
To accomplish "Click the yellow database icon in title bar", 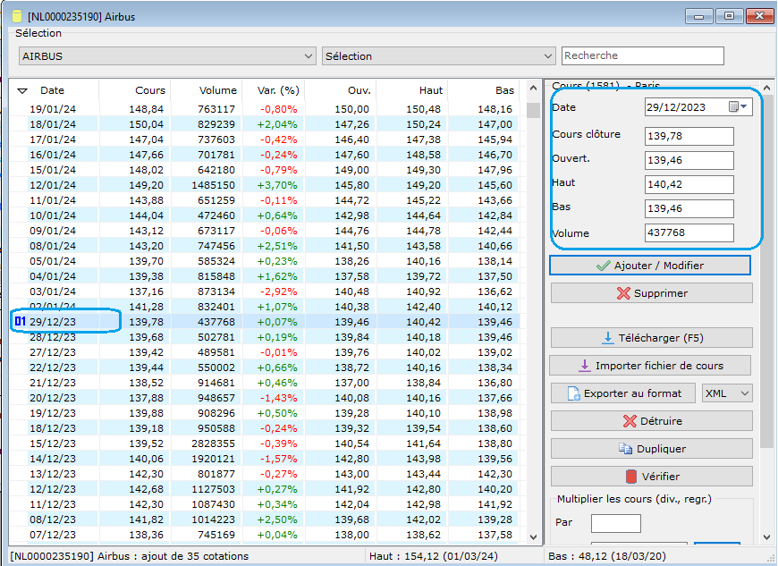I will click(x=17, y=16).
